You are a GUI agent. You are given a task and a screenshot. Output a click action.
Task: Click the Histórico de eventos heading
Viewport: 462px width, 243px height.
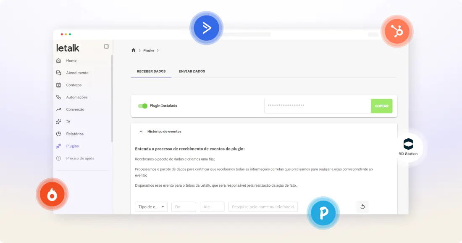164,132
